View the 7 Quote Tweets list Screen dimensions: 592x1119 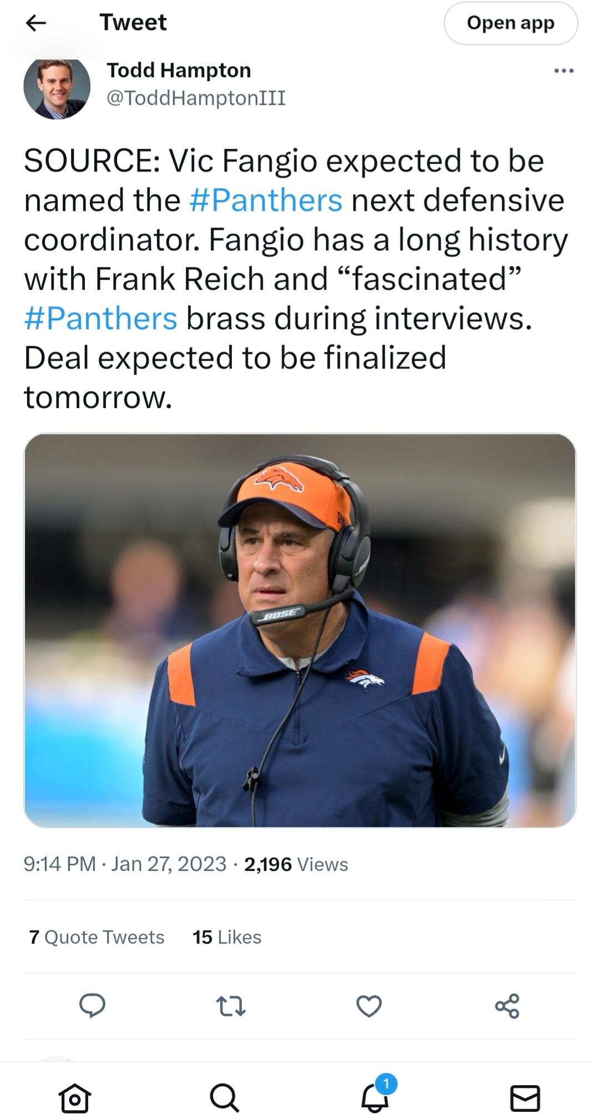pos(97,937)
